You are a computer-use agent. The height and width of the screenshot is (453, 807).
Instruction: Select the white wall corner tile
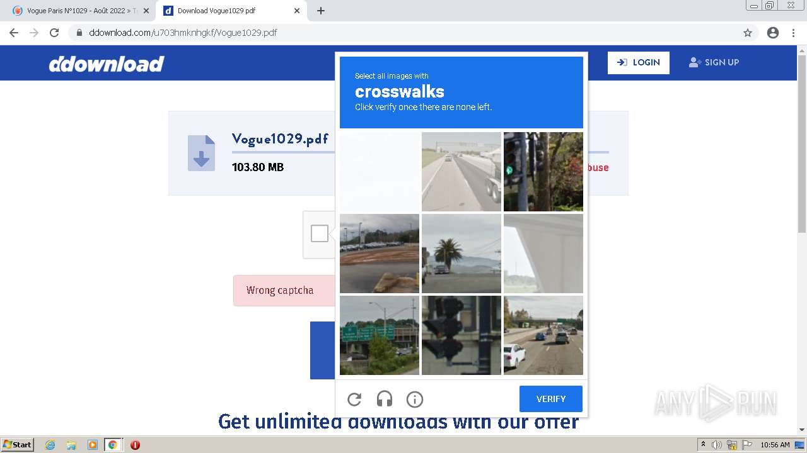point(543,254)
